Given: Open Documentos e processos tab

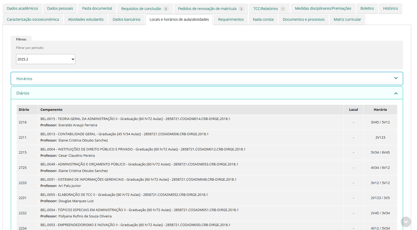Looking at the screenshot, I should pyautogui.click(x=304, y=20).
